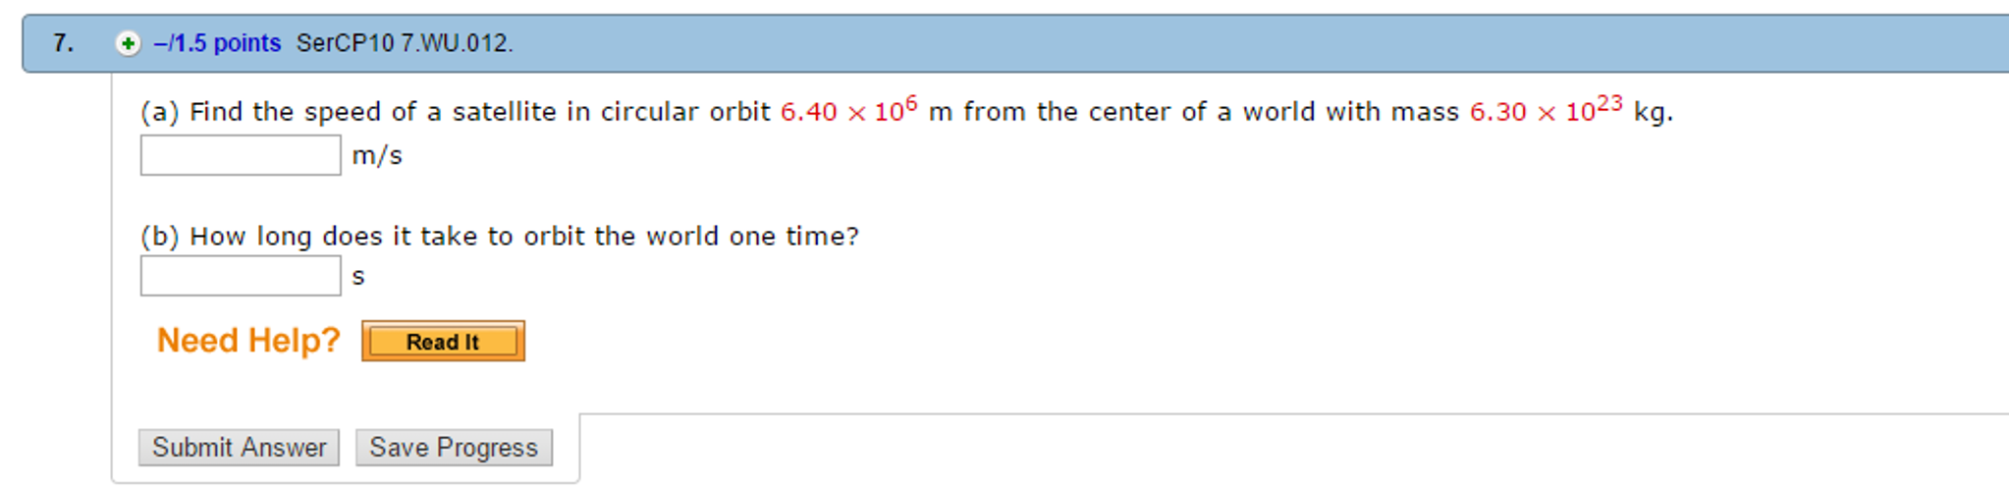Viewport: 2009px width, 492px height.
Task: Open the –/1.5 points link
Action: pos(218,43)
